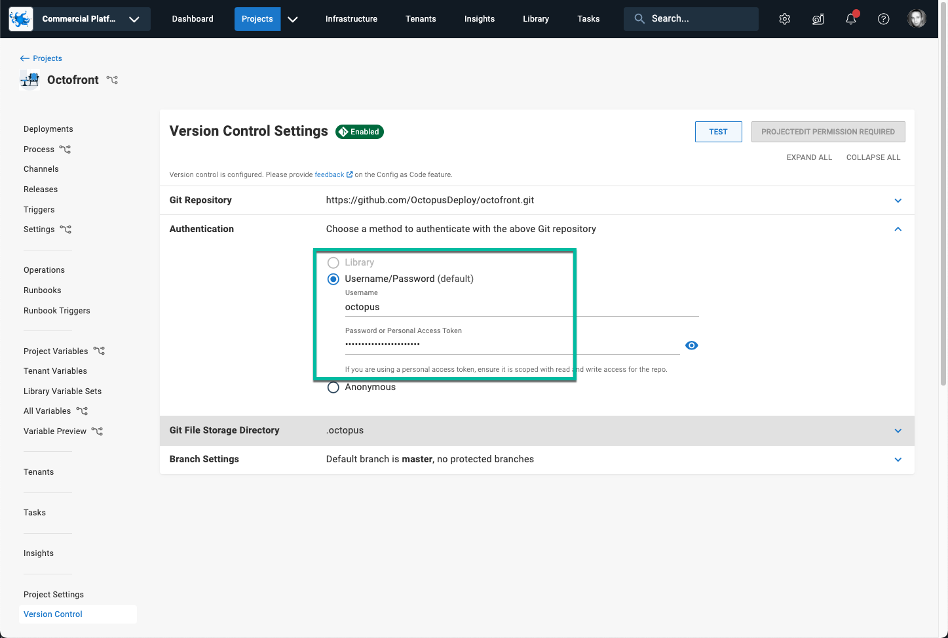Click the help question mark icon
The image size is (948, 638).
(x=883, y=18)
